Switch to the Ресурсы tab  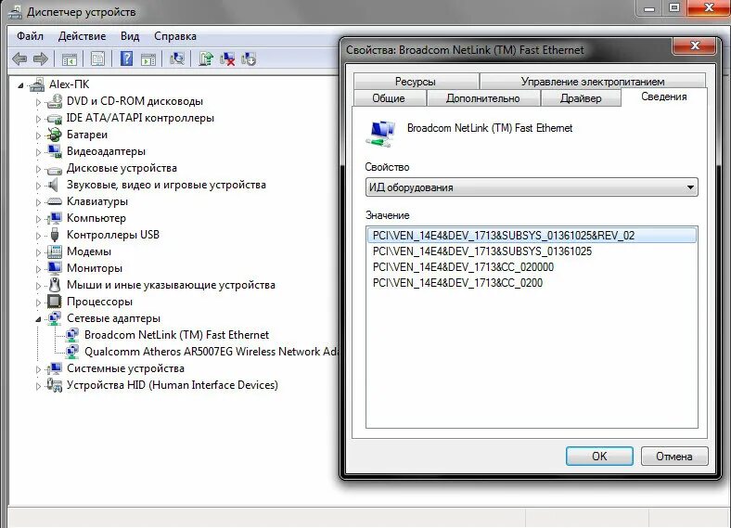(x=416, y=81)
